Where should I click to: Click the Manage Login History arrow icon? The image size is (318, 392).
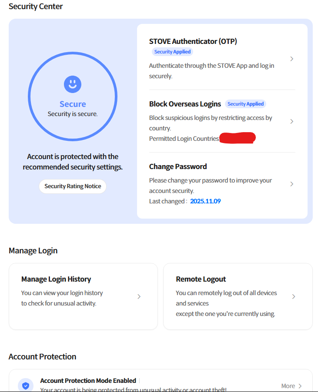(139, 296)
